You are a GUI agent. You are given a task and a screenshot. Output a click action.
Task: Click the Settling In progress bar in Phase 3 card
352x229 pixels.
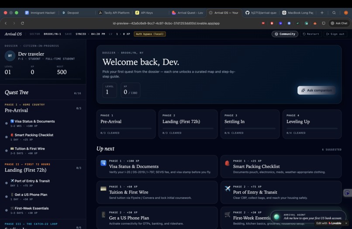250,128
